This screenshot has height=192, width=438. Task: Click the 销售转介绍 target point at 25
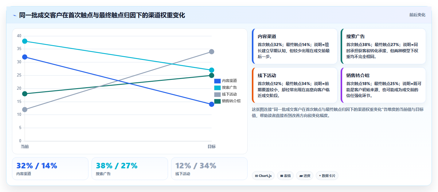(212, 75)
